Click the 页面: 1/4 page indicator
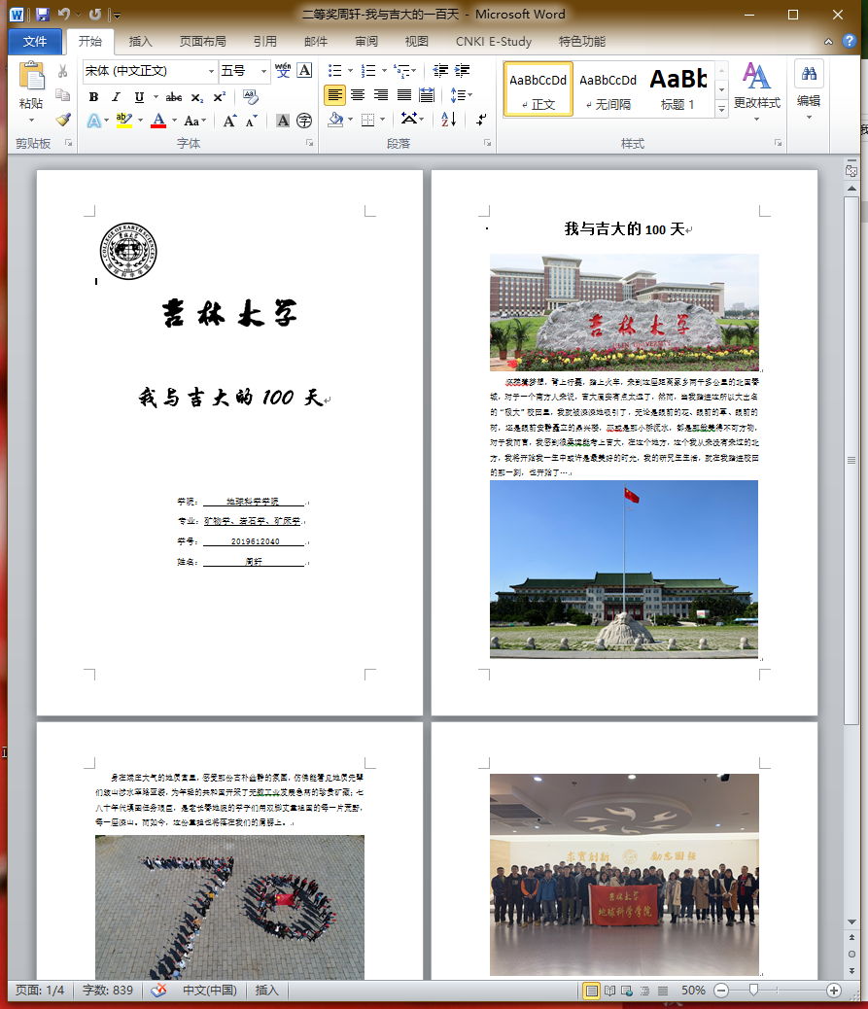The width and height of the screenshot is (868, 1009). click(x=40, y=991)
